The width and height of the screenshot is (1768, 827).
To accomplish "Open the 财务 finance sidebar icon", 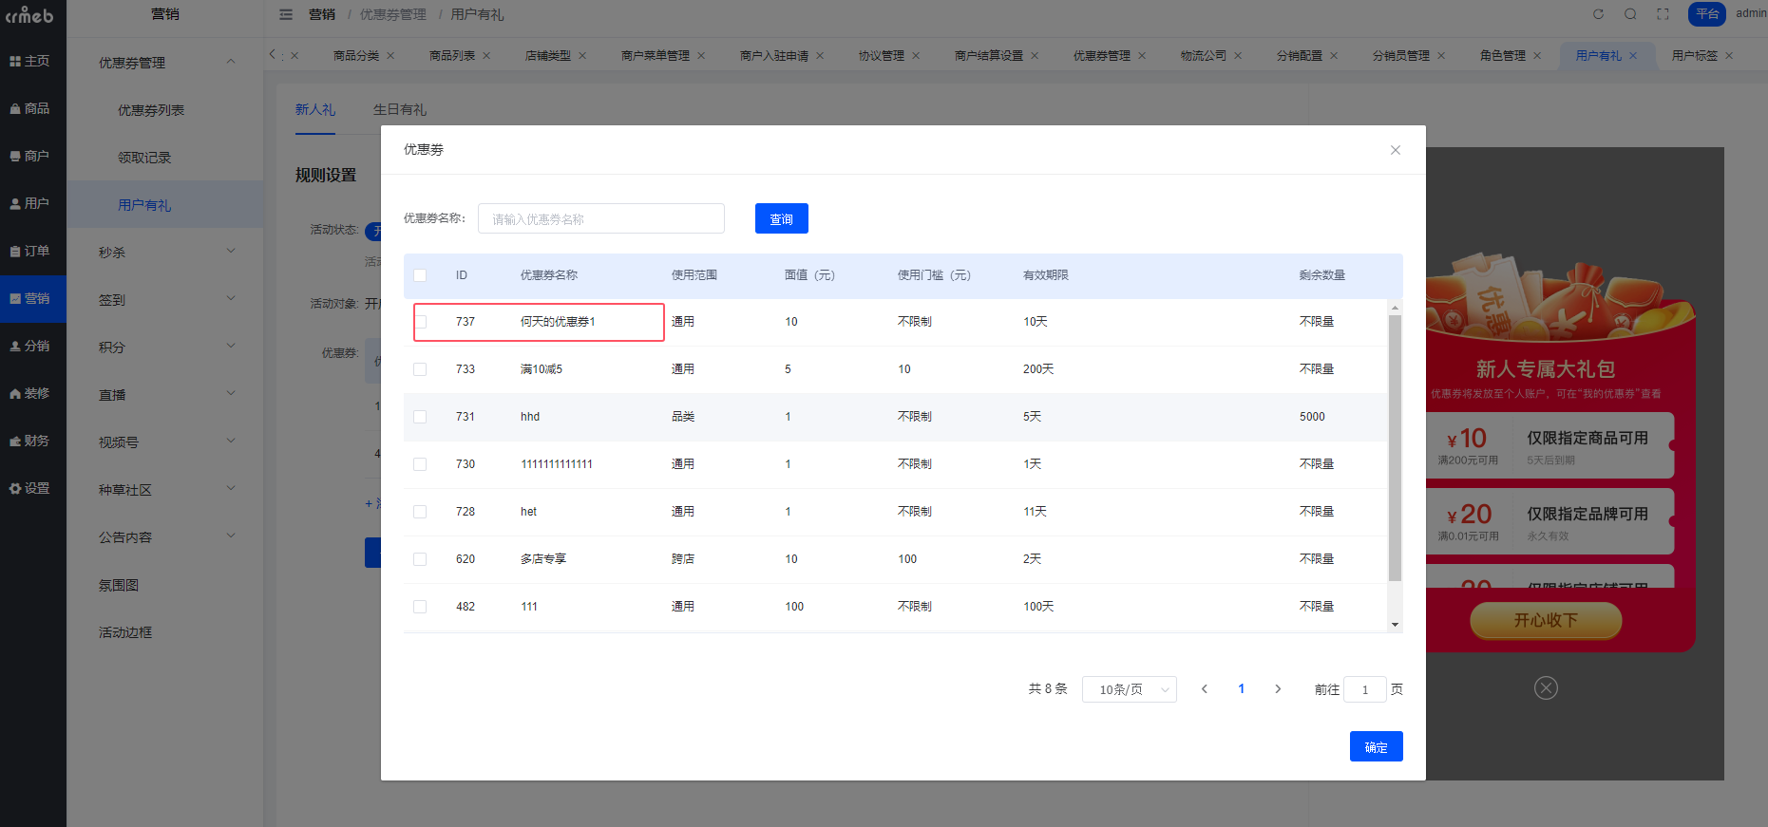I will coord(29,441).
